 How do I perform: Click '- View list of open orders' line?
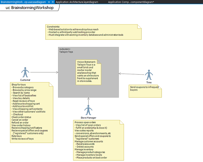tap(88, 125)
